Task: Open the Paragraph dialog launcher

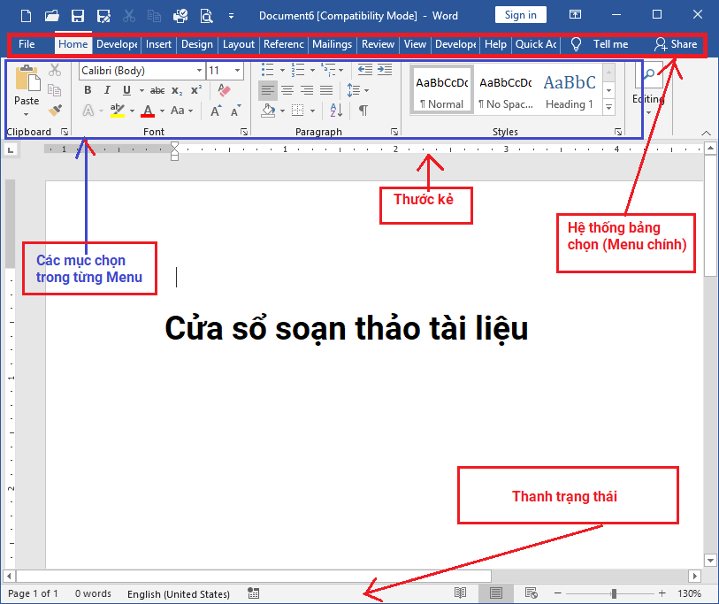Action: coord(394,132)
